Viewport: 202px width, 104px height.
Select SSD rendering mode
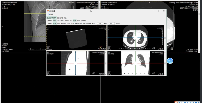pos(71,21)
